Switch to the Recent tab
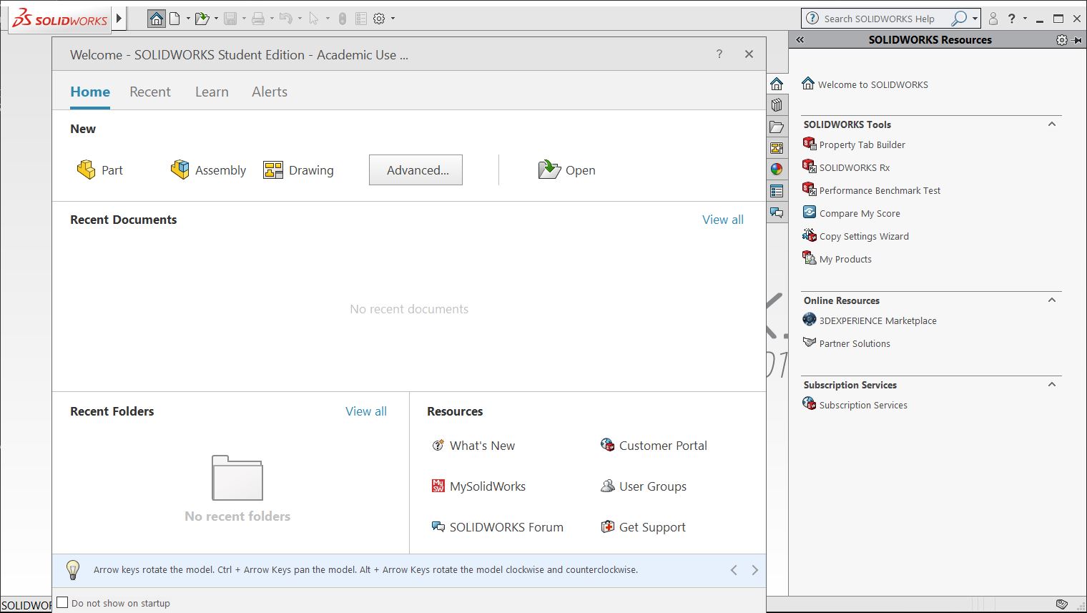Viewport: 1087px width, 613px height. pos(150,92)
